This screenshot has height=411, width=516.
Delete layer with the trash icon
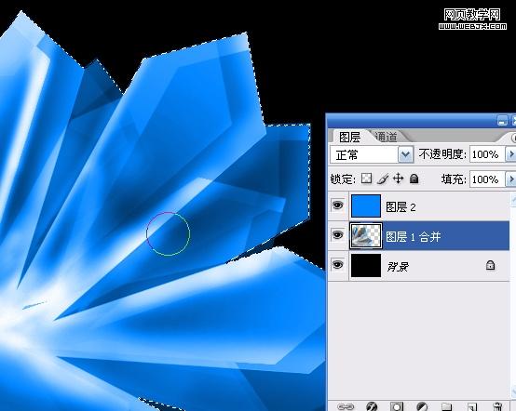pos(497,406)
